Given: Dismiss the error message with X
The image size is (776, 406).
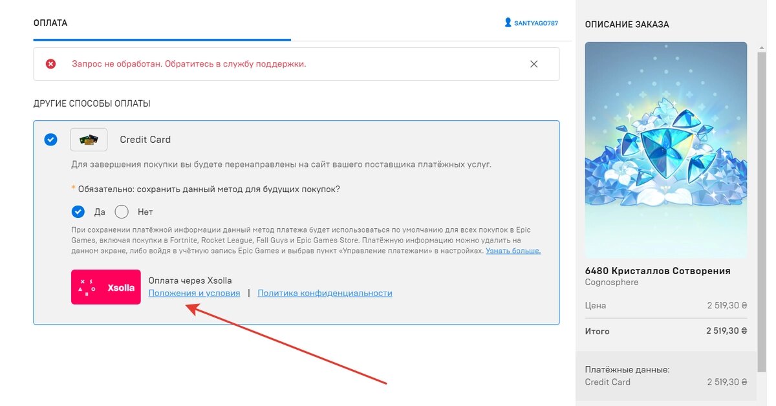Looking at the screenshot, I should tap(533, 64).
